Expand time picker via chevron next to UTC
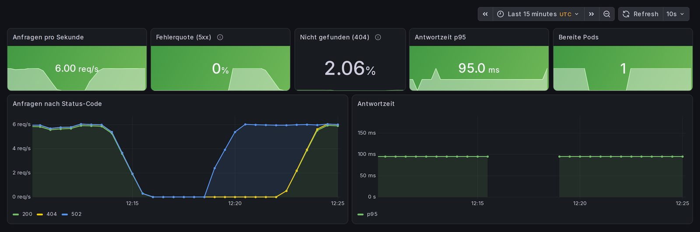The image size is (700, 232). coord(577,14)
